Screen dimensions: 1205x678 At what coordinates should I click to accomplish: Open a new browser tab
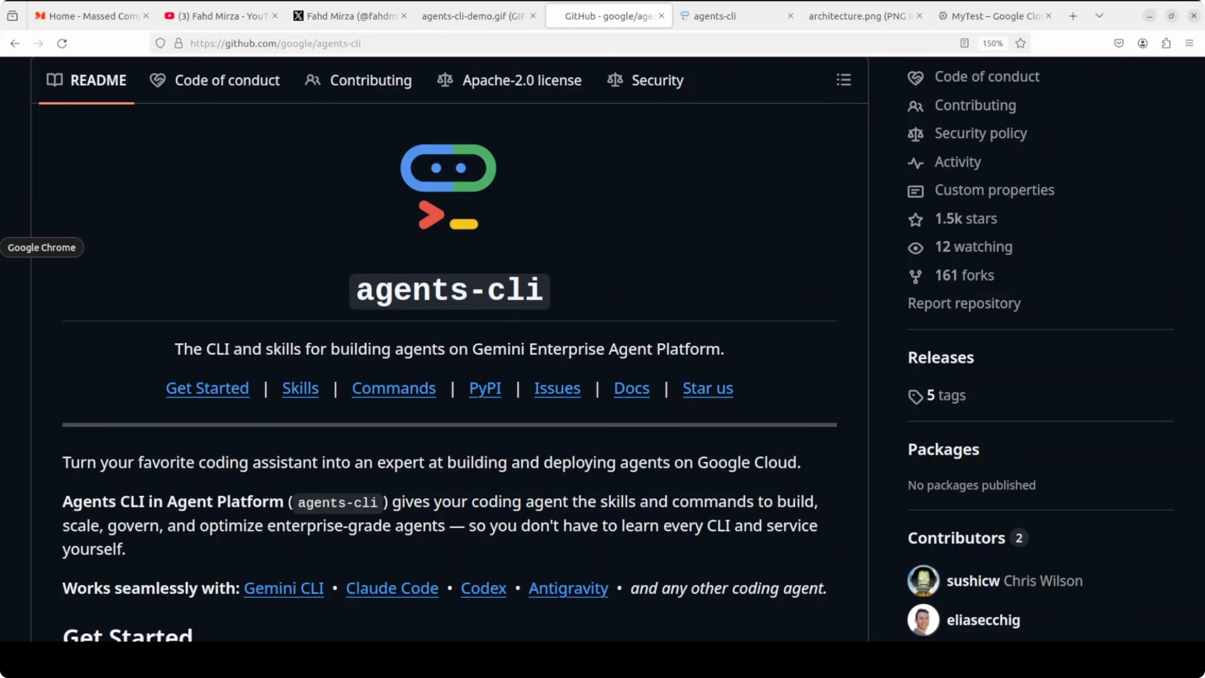pyautogui.click(x=1073, y=16)
